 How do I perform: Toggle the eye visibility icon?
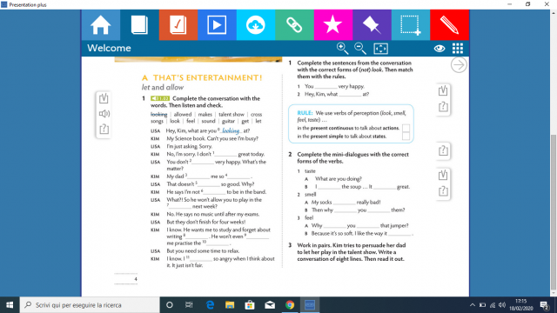click(x=440, y=49)
